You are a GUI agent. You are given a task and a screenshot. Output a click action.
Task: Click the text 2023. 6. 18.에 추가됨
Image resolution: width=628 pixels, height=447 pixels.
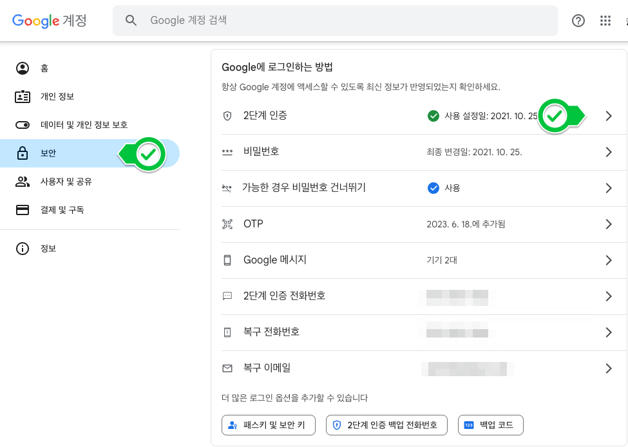(466, 224)
